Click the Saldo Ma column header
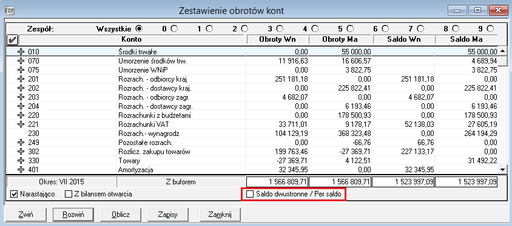This screenshot has width=512, height=226. pyautogui.click(x=467, y=40)
